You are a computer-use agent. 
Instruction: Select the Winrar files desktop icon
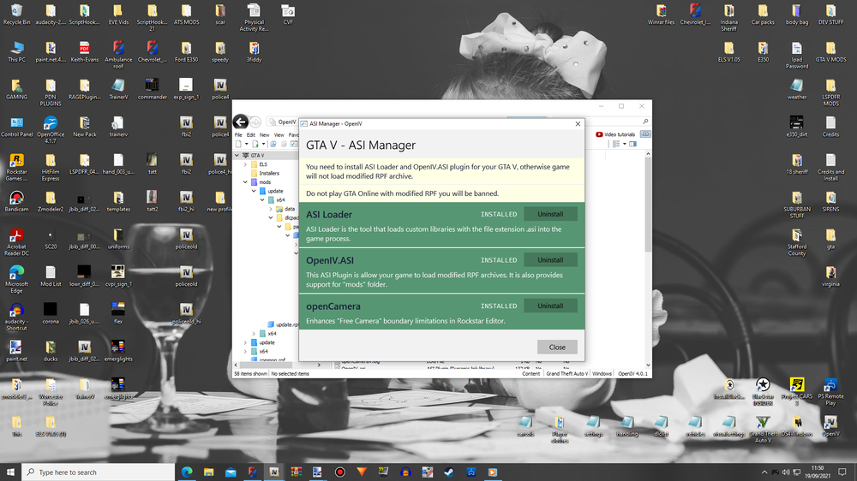click(661, 15)
